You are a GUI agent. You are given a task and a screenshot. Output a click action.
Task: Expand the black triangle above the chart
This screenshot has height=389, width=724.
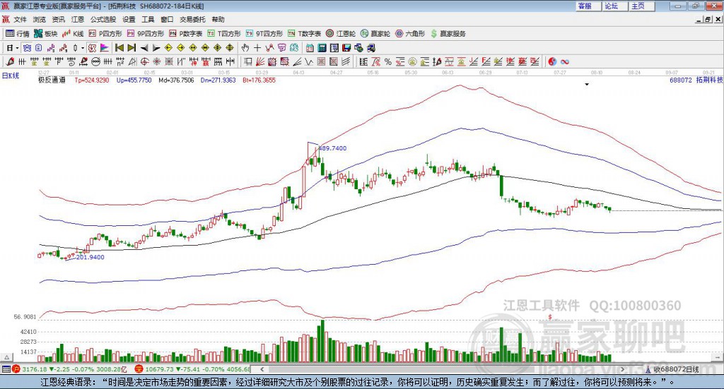[x=586, y=84]
